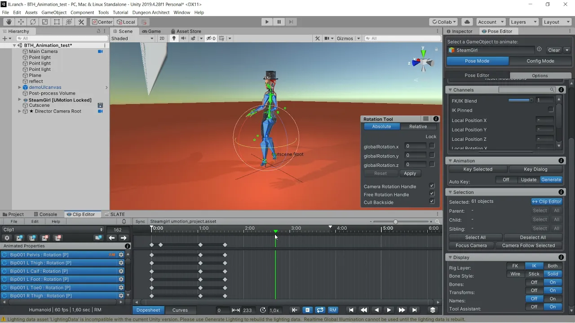Switch to Asset Store tab
Image resolution: width=575 pixels, height=323 pixels.
click(x=186, y=31)
